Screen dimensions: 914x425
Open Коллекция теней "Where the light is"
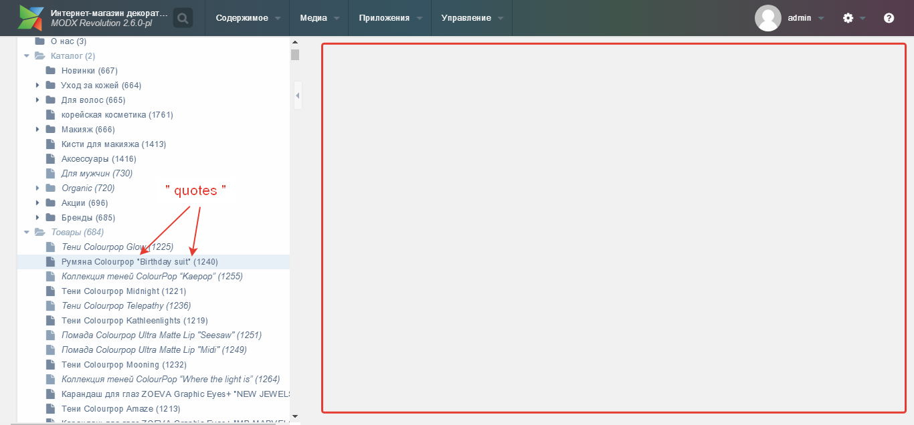[x=171, y=379]
